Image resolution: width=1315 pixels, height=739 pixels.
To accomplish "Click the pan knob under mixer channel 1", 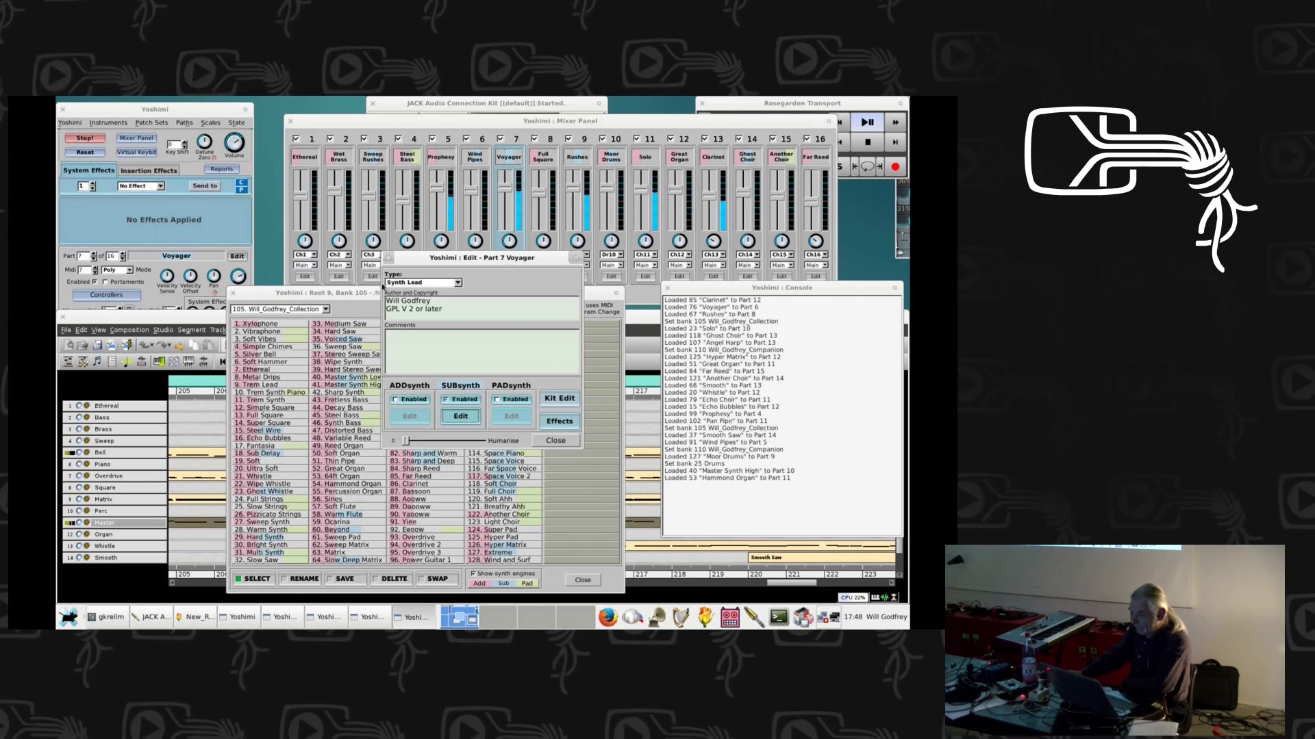I will (305, 241).
